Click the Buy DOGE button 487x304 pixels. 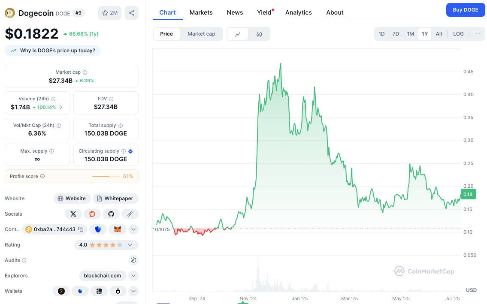(x=465, y=10)
